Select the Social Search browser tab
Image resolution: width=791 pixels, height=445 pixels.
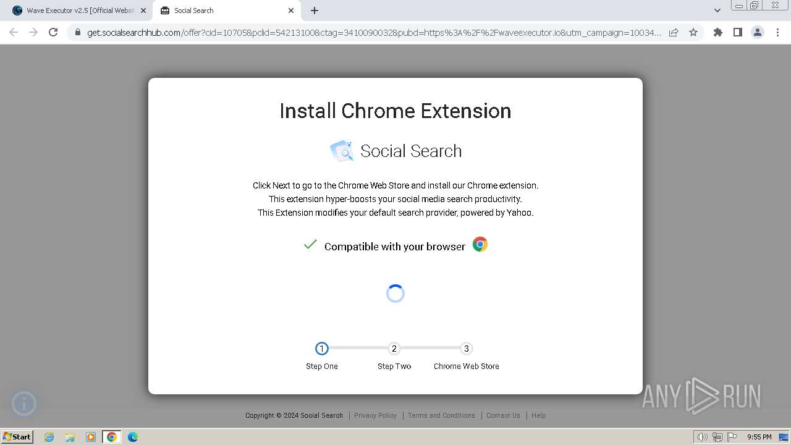coord(226,11)
